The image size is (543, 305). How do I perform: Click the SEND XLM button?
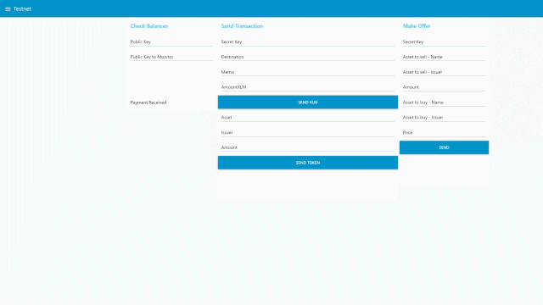click(308, 103)
